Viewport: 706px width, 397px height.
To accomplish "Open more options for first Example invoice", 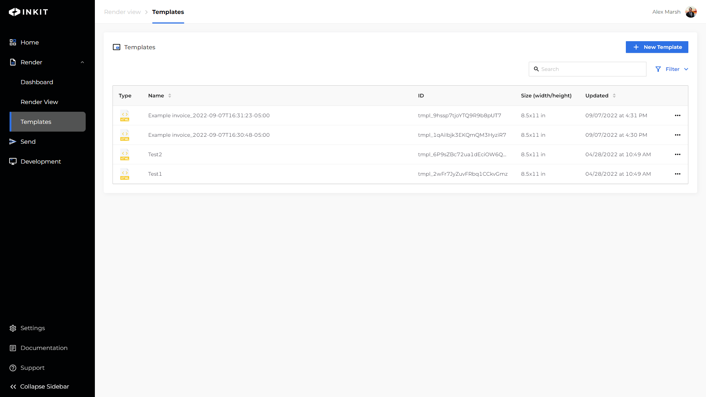I will pos(677,115).
